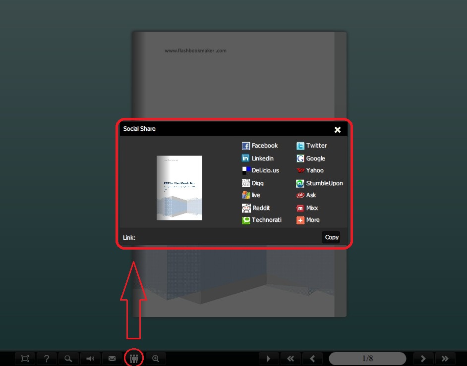
Task: Click the StumbleUpon text link
Action: [325, 183]
